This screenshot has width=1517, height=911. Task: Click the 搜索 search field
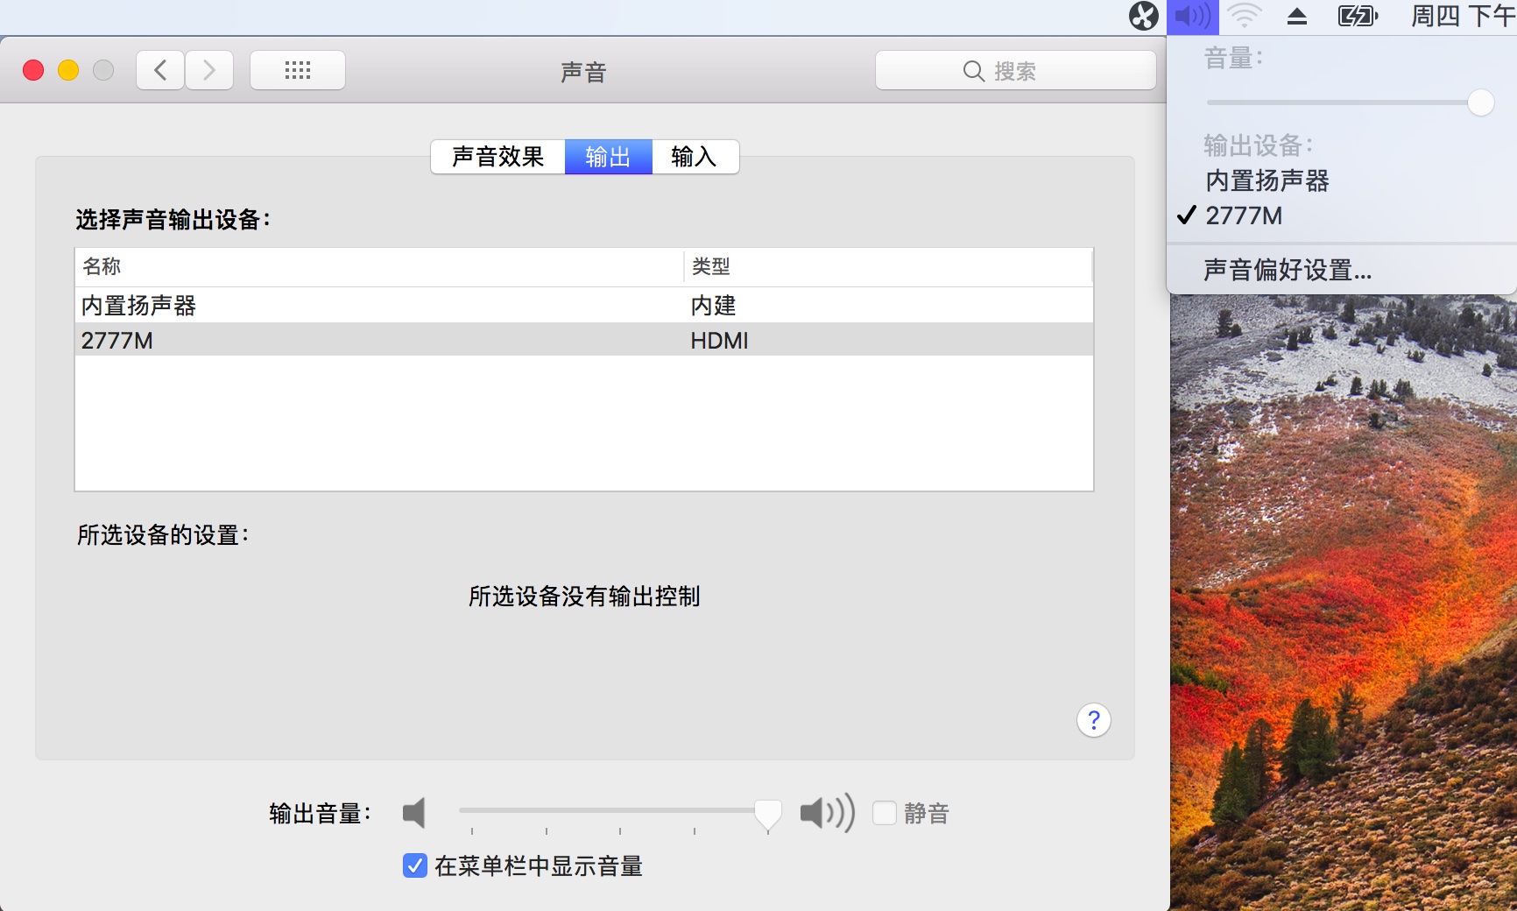(1015, 70)
